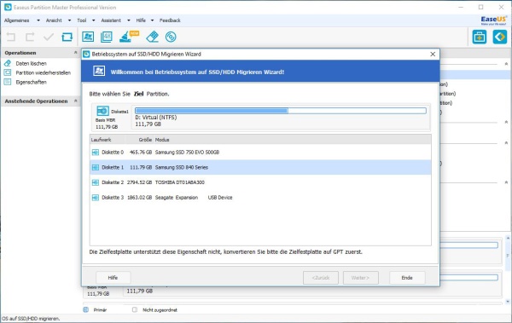Open the toolkit briefcase icon at top right
The height and width of the screenshot is (323, 512).
tap(480, 37)
